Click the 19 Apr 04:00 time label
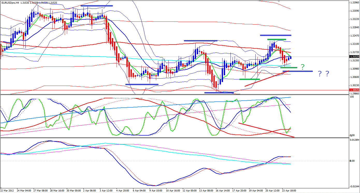This screenshot has height=193, width=360. coord(256,190)
